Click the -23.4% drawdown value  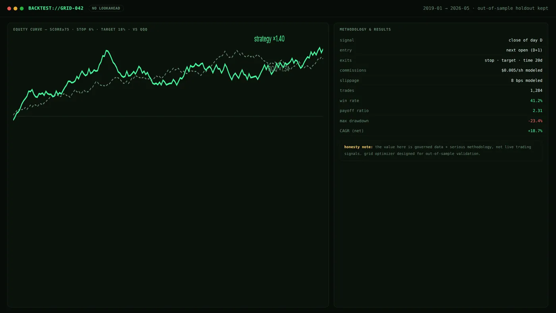pos(535,121)
